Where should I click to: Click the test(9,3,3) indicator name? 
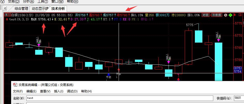click(19, 19)
